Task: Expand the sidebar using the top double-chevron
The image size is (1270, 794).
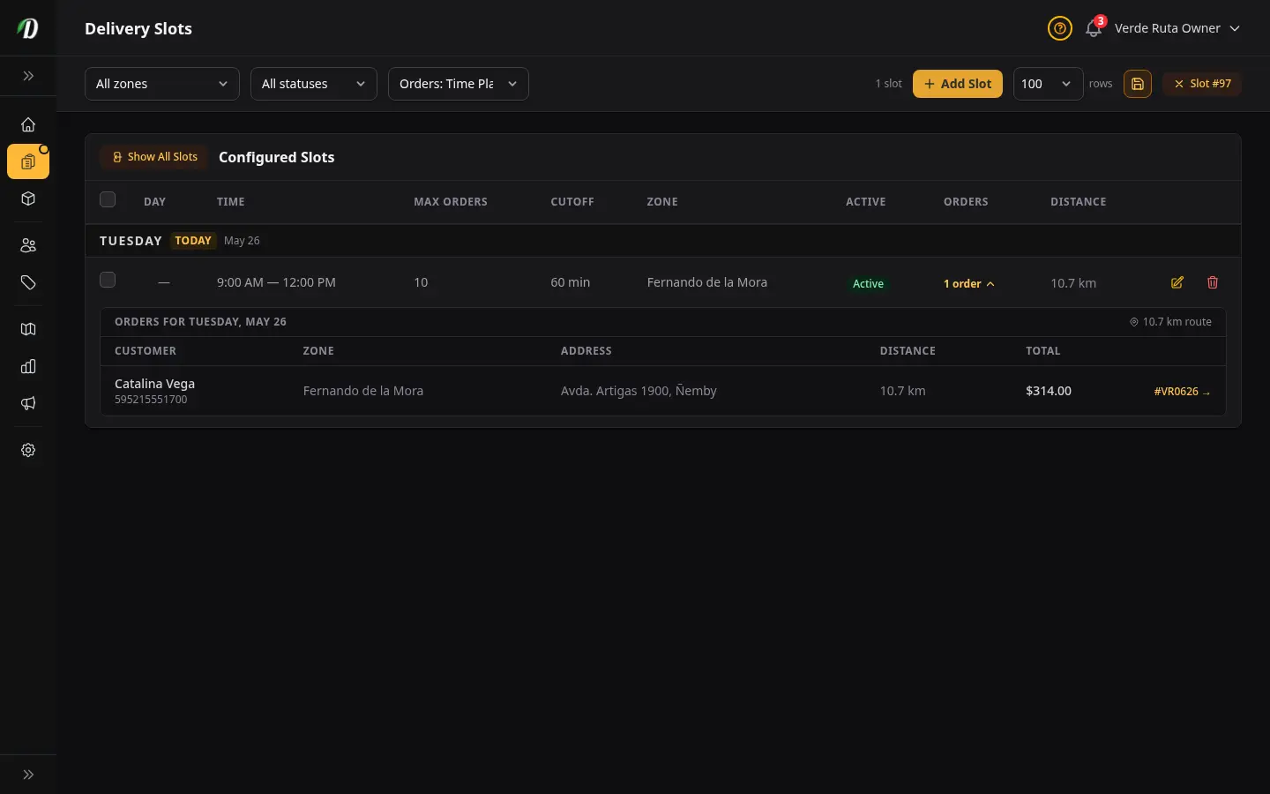Action: click(28, 76)
